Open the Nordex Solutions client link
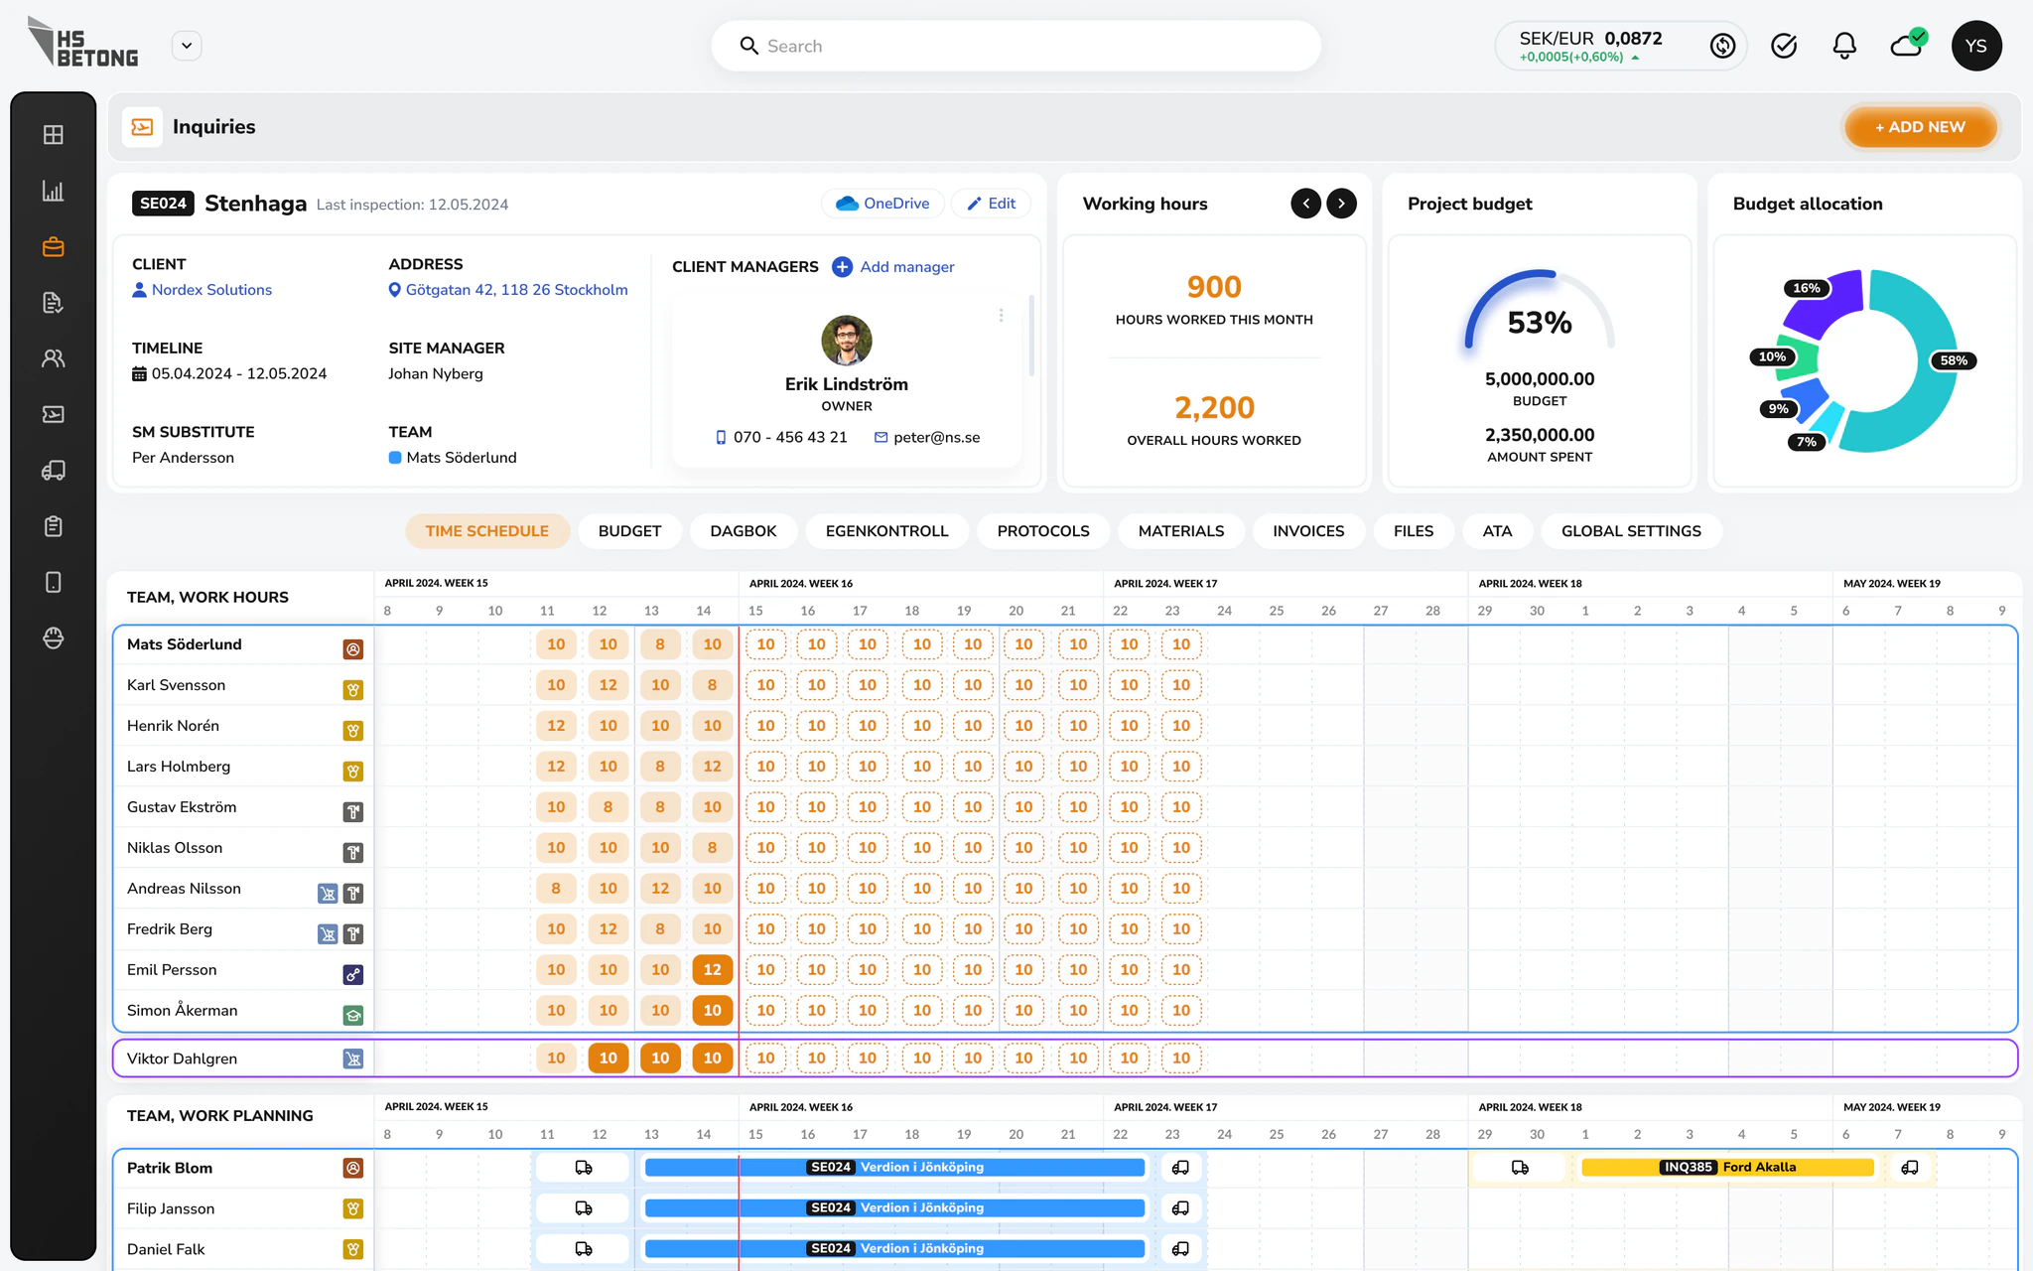The width and height of the screenshot is (2033, 1271). [203, 290]
